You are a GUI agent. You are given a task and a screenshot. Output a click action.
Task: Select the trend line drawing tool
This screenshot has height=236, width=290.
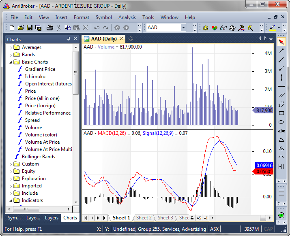tap(281, 51)
